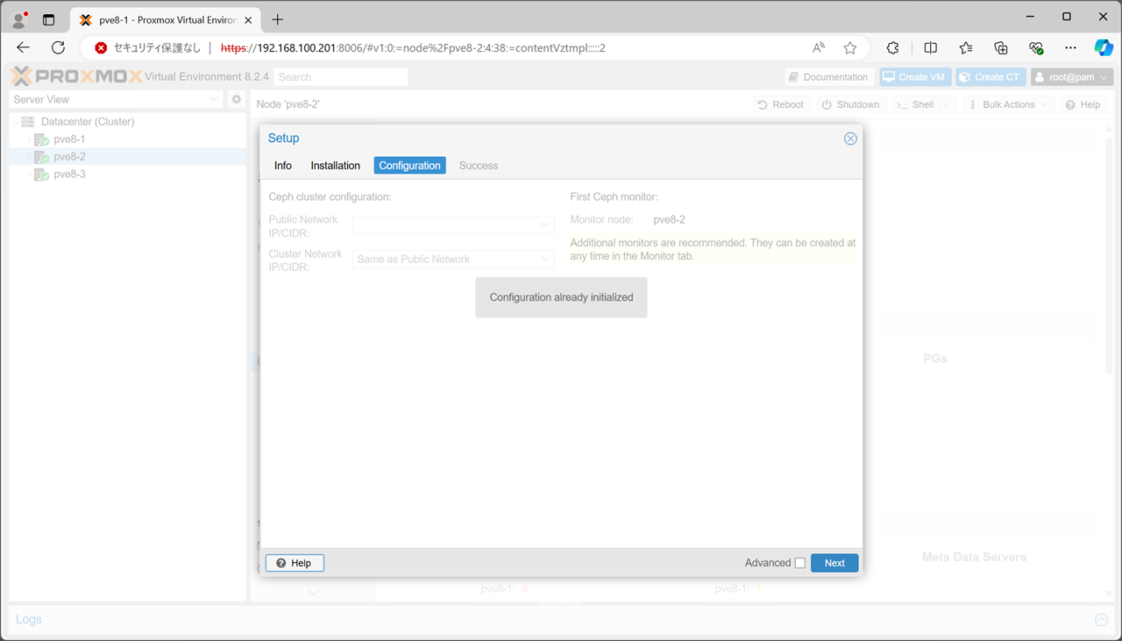This screenshot has height=641, width=1122.
Task: Click the Proxmox Search input field
Action: 341,77
